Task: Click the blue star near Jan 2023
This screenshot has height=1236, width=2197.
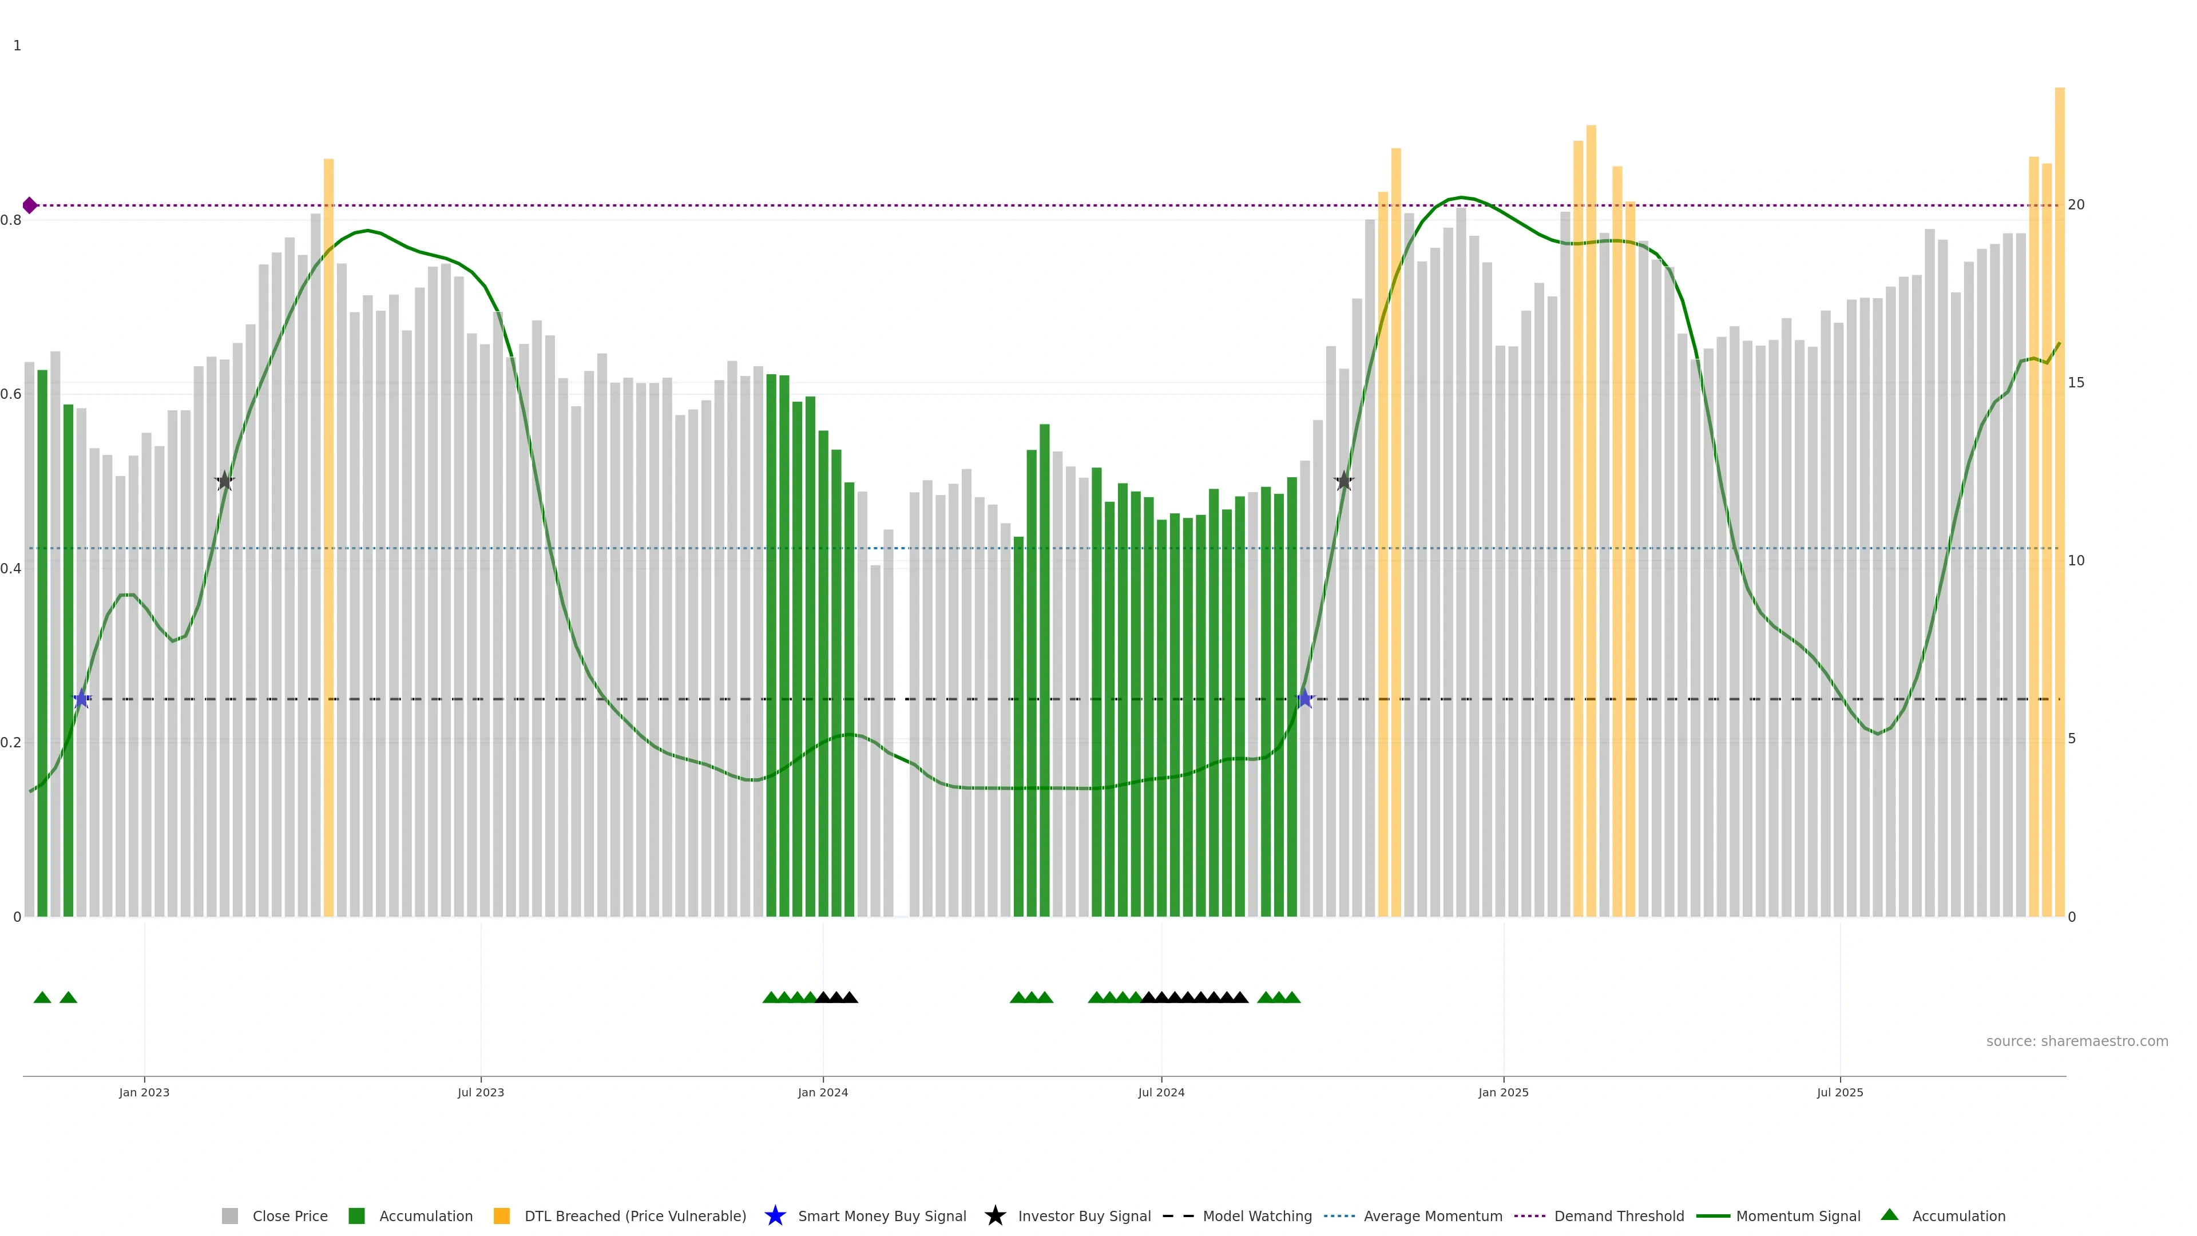Action: coord(81,699)
